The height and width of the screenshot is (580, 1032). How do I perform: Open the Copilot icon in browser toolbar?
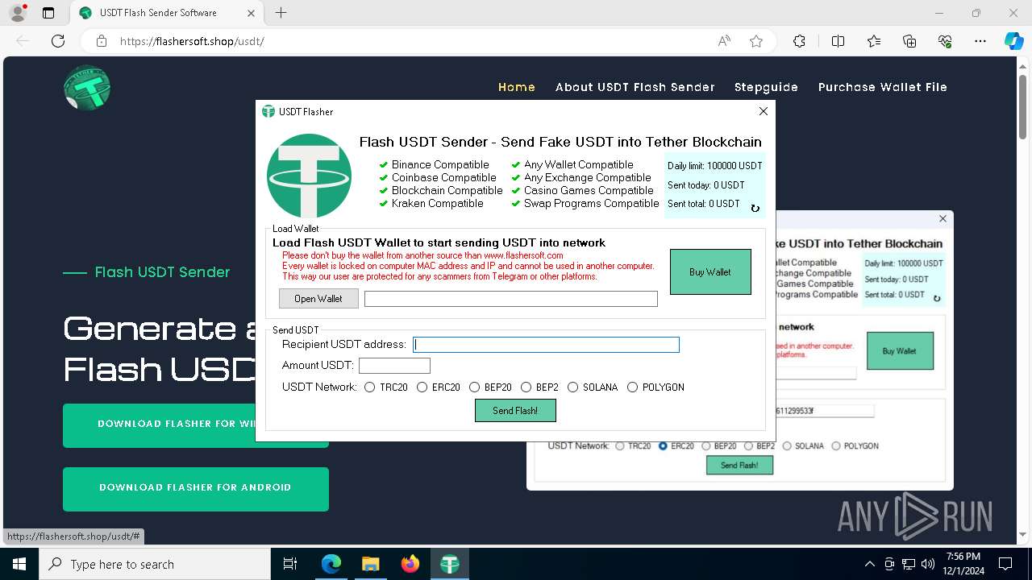coord(1013,41)
